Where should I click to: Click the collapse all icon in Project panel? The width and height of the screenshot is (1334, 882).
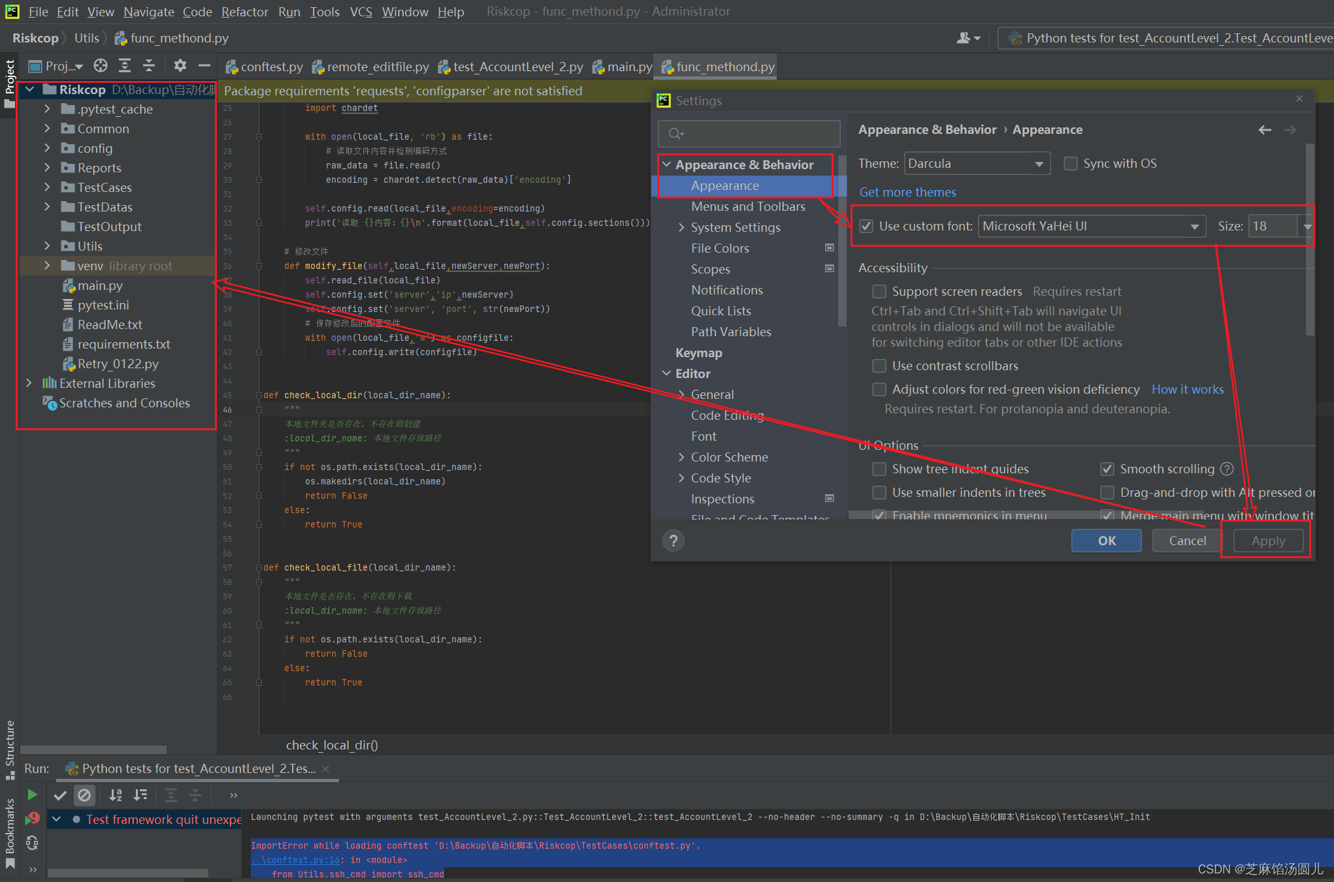pos(149,66)
